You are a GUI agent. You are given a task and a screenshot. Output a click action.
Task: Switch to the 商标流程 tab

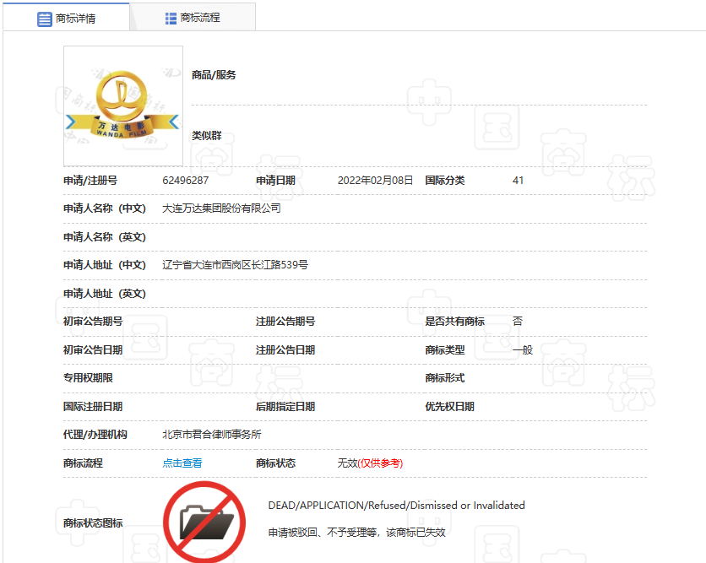click(193, 17)
